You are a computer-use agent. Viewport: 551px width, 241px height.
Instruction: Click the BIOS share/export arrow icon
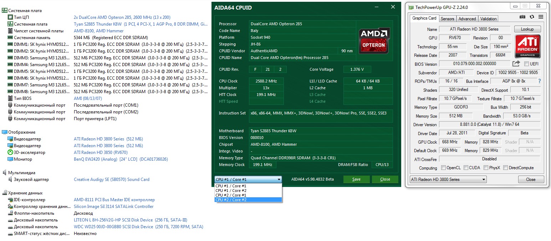tap(516, 64)
